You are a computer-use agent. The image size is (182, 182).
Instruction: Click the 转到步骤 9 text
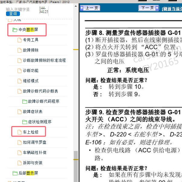[x=124, y=94]
